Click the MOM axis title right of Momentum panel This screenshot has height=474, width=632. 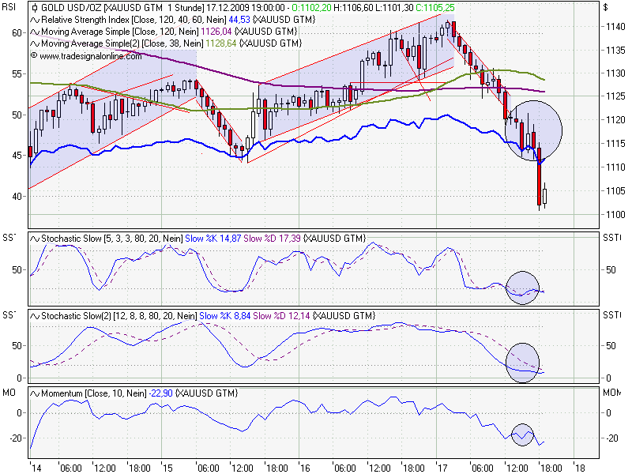611,393
